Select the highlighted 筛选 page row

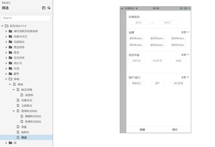(26, 137)
